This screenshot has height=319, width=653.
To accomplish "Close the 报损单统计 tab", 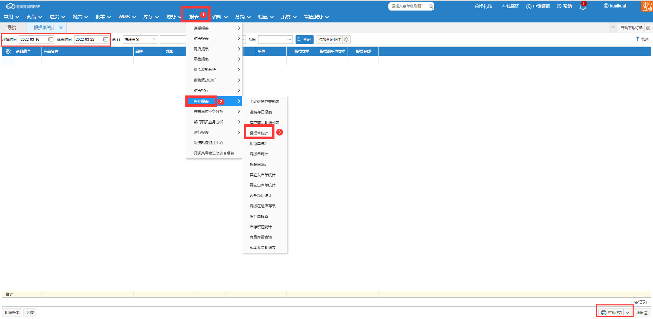I will pos(61,28).
